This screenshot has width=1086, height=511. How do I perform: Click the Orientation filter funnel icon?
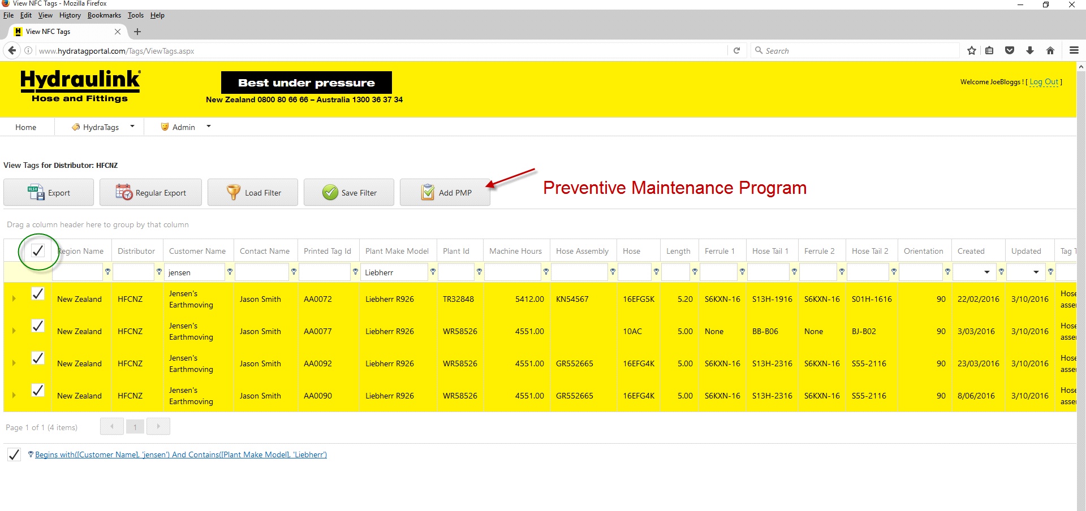(x=948, y=272)
